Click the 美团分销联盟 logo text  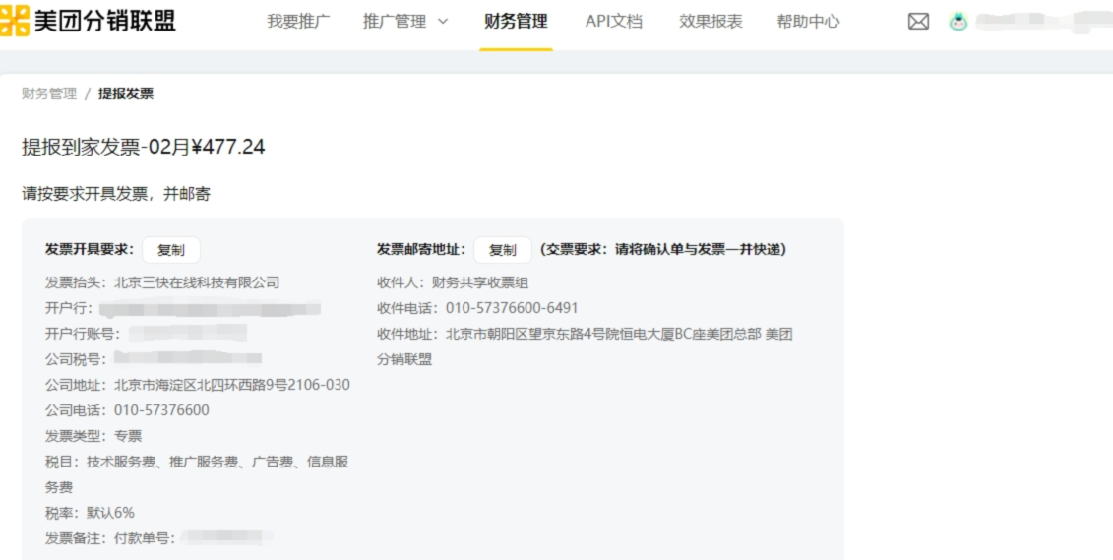(105, 21)
